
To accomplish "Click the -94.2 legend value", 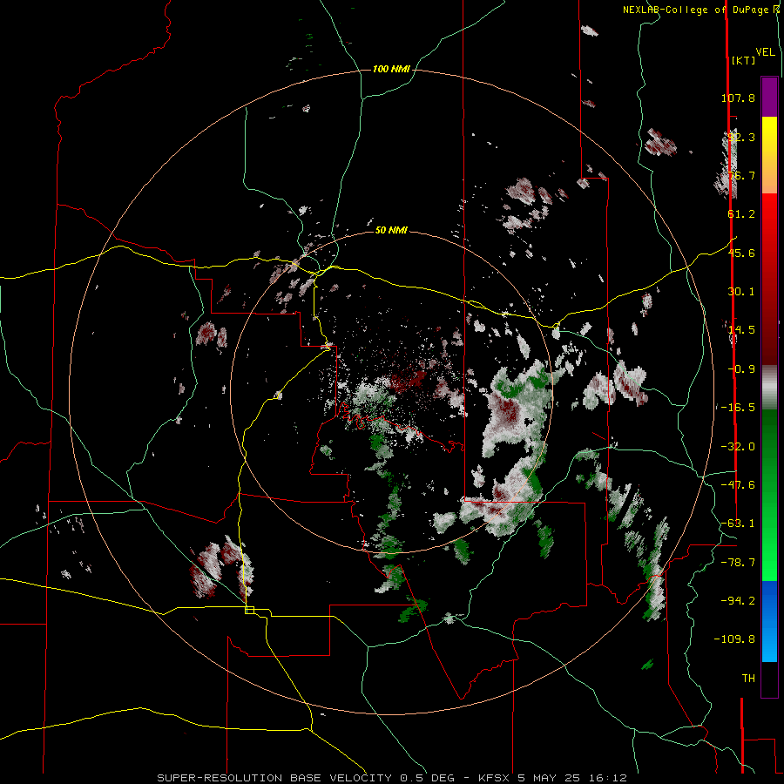I will point(738,600).
